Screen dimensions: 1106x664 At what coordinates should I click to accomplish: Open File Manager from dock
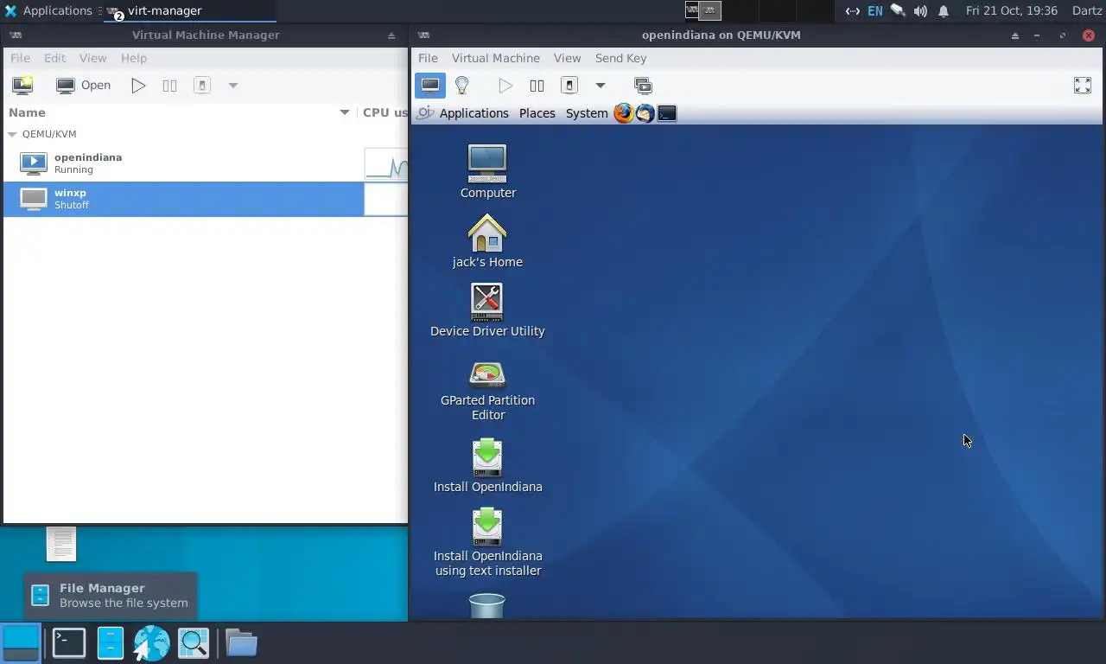pyautogui.click(x=111, y=642)
